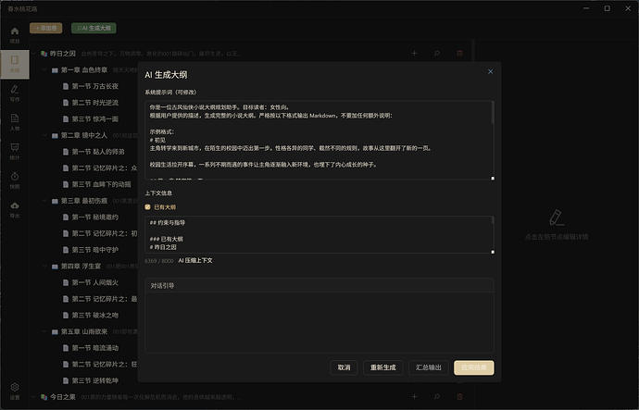Click the 昨日之因 volume books icon

(44, 54)
